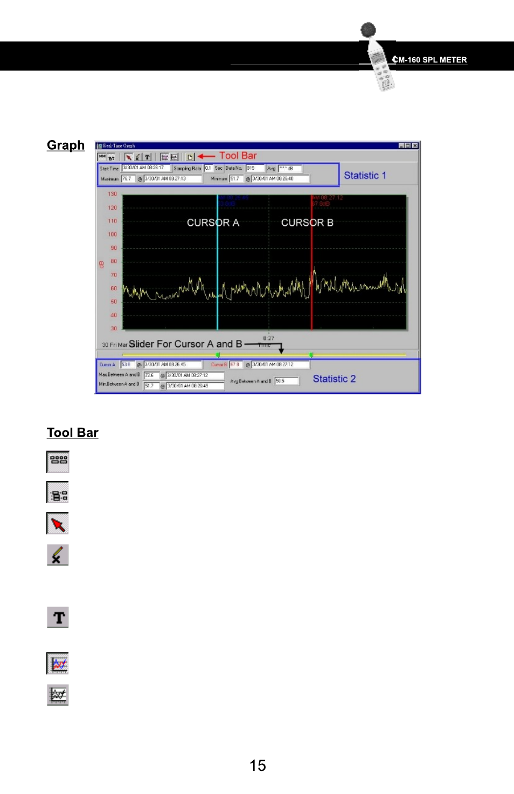Click the document page icon in the Real-Time Graph window toolbar
The width and height of the screenshot is (514, 794).
(190, 157)
